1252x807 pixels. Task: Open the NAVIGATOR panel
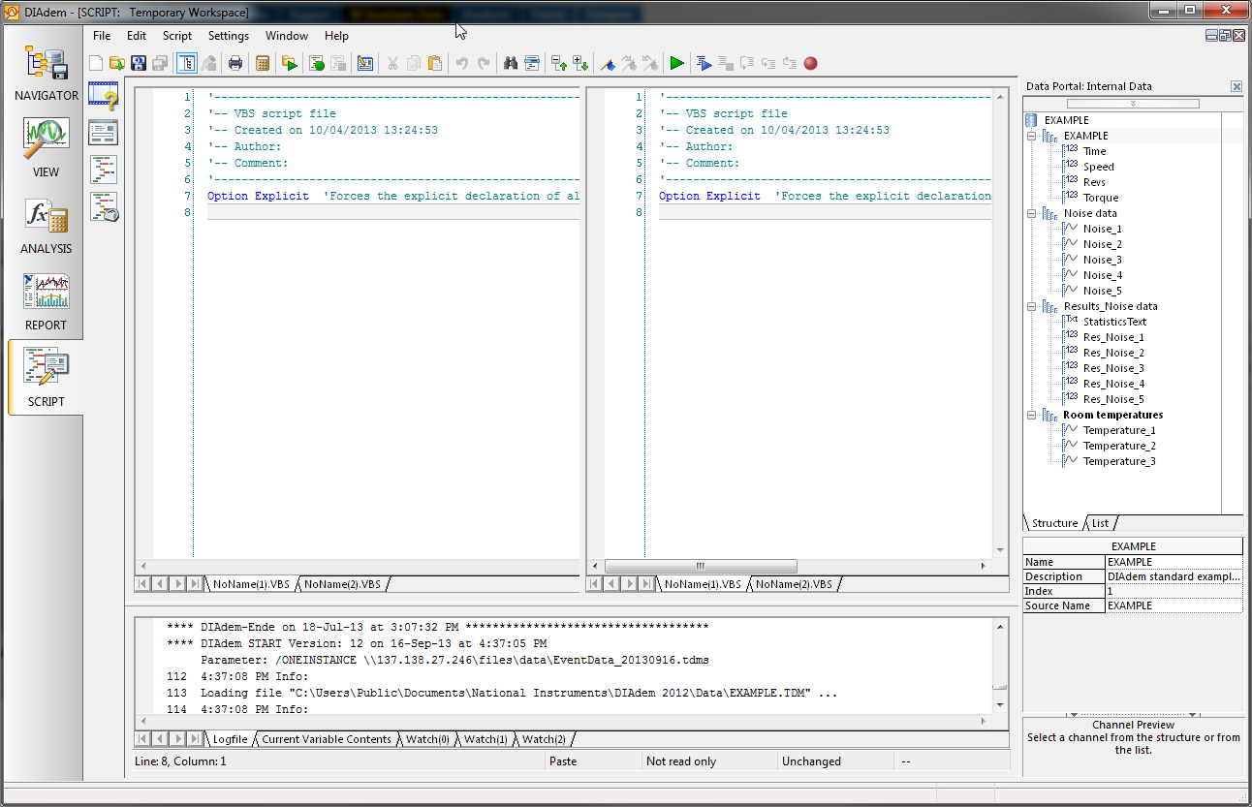[x=46, y=75]
